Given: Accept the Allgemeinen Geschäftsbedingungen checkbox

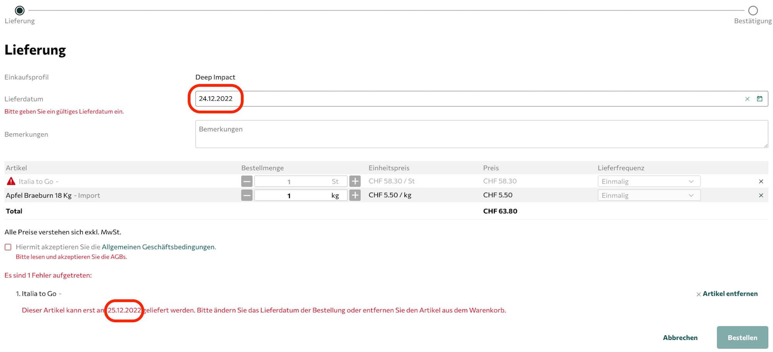Looking at the screenshot, I should tap(8, 247).
